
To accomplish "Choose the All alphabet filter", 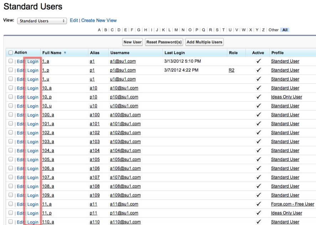I will point(285,30).
